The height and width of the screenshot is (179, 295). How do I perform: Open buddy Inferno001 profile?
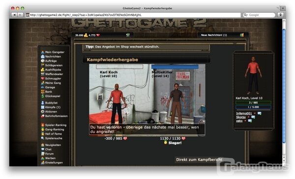click(244, 113)
